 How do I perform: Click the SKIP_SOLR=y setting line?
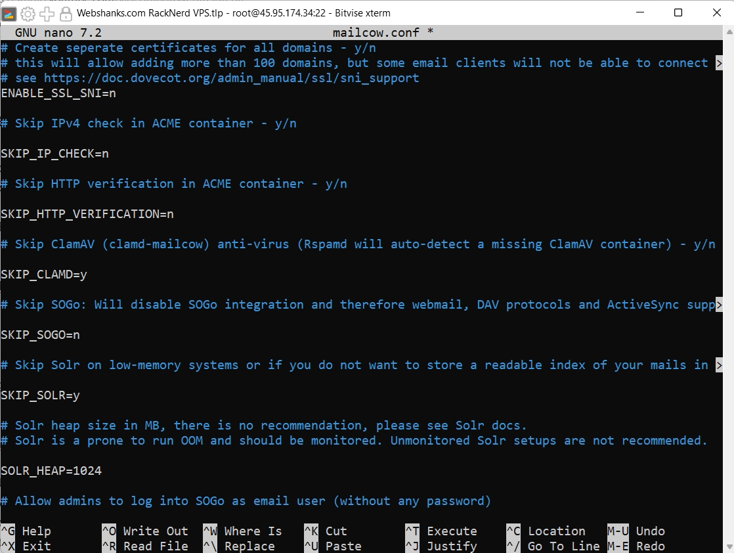point(41,395)
